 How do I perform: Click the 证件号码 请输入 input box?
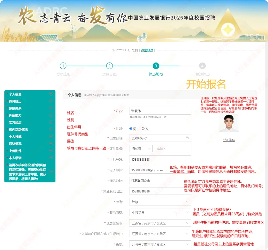click(173, 149)
